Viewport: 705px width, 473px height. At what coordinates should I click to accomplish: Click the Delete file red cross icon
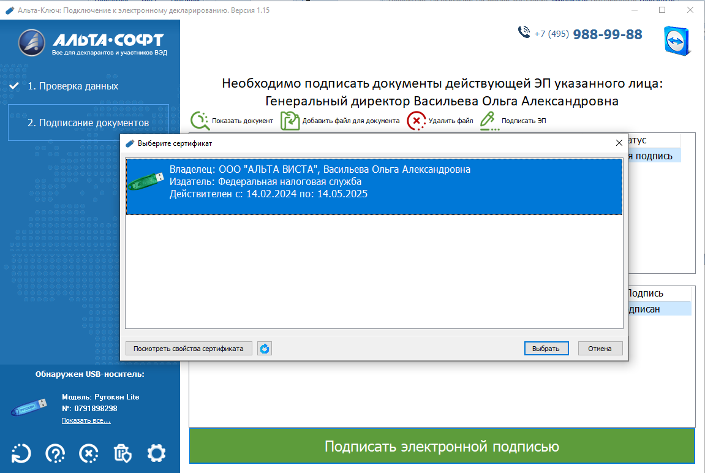click(x=417, y=121)
